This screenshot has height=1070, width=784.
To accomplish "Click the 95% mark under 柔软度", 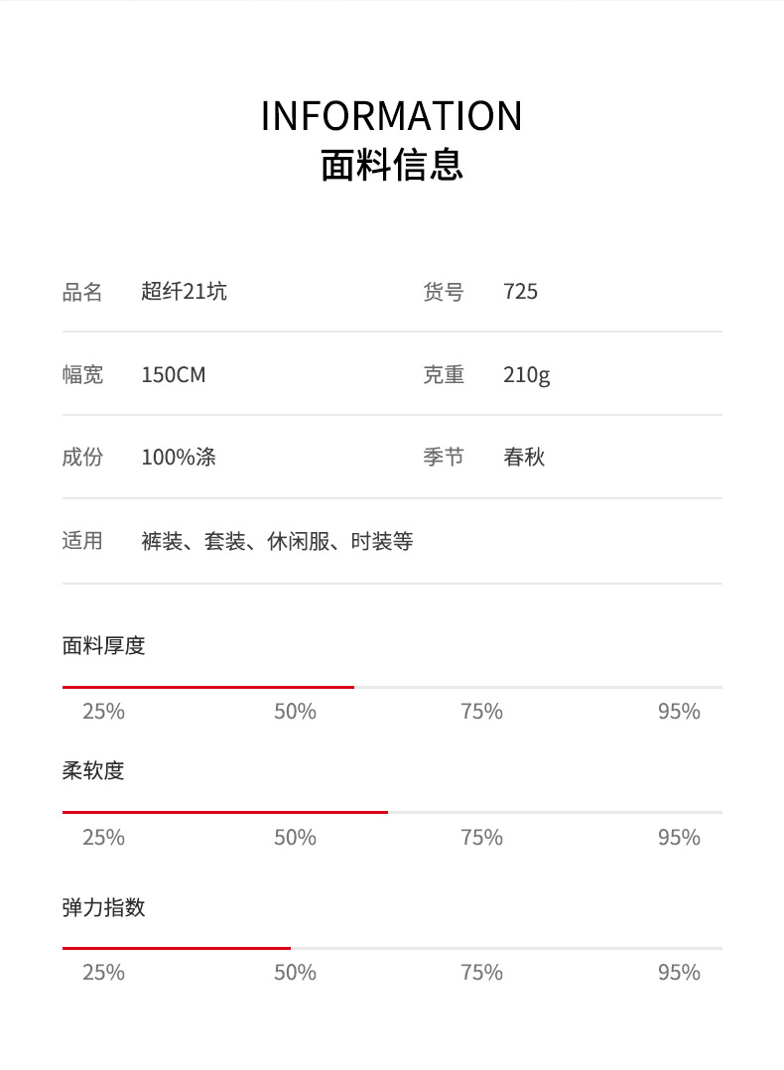I will (679, 838).
